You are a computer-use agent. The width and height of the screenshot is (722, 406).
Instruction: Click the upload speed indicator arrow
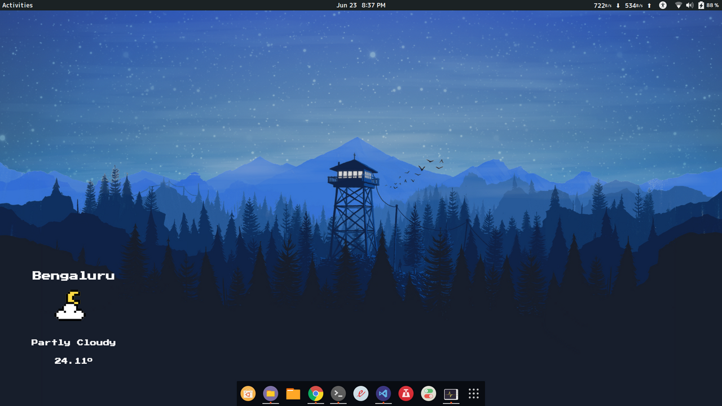[649, 5]
